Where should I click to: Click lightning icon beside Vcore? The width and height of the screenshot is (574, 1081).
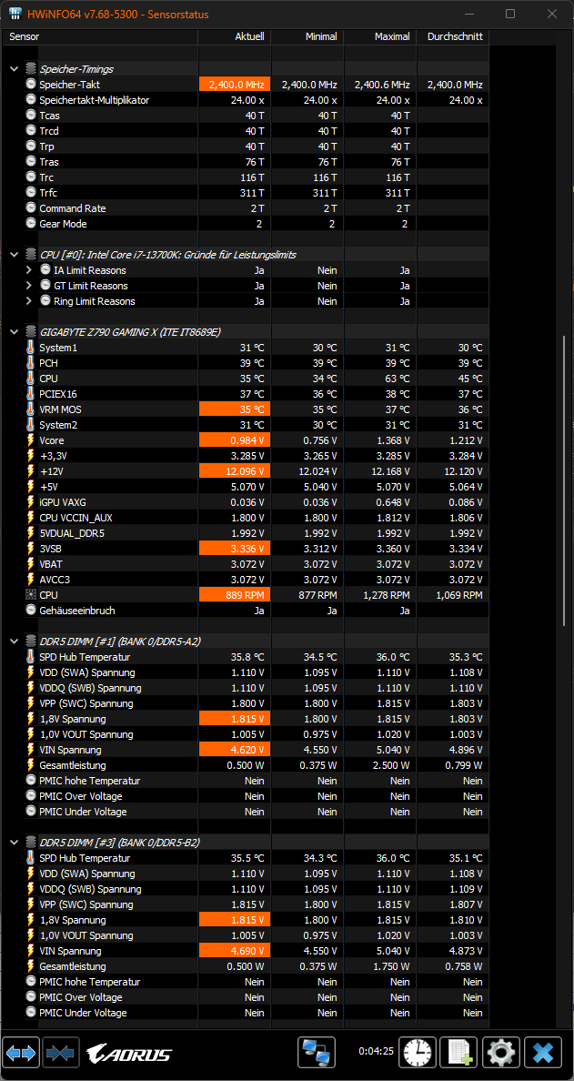click(x=30, y=439)
